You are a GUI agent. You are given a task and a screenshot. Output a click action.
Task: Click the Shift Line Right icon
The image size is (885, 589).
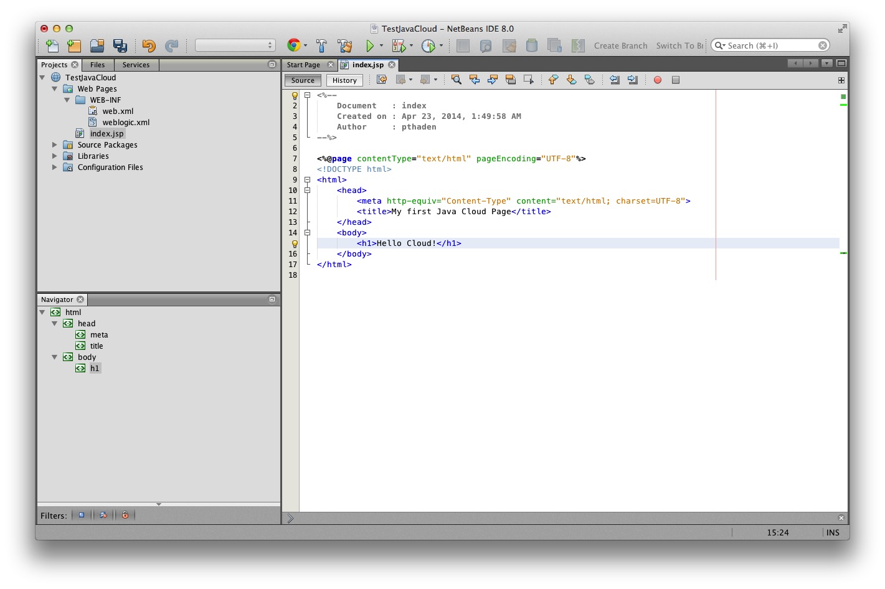[x=633, y=80]
